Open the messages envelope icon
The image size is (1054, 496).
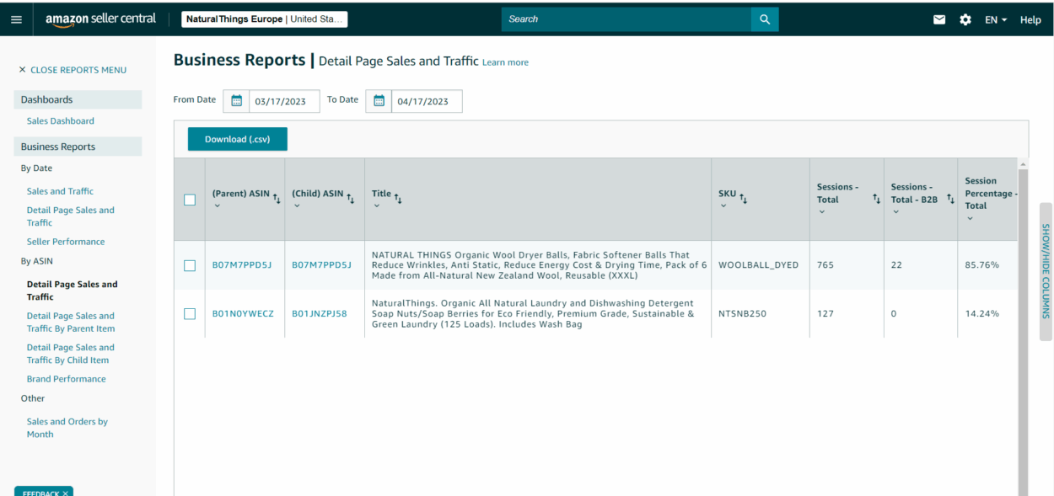[939, 19]
